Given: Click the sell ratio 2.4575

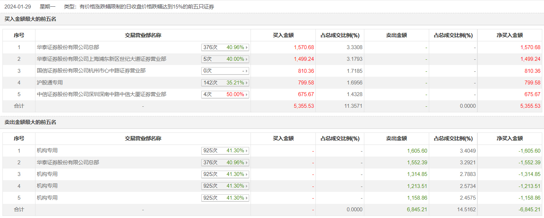Looking at the screenshot, I should pyautogui.click(x=468, y=198).
